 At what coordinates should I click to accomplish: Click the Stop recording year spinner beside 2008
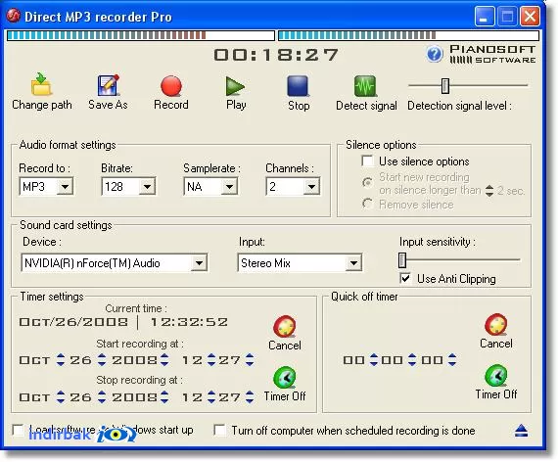[164, 396]
